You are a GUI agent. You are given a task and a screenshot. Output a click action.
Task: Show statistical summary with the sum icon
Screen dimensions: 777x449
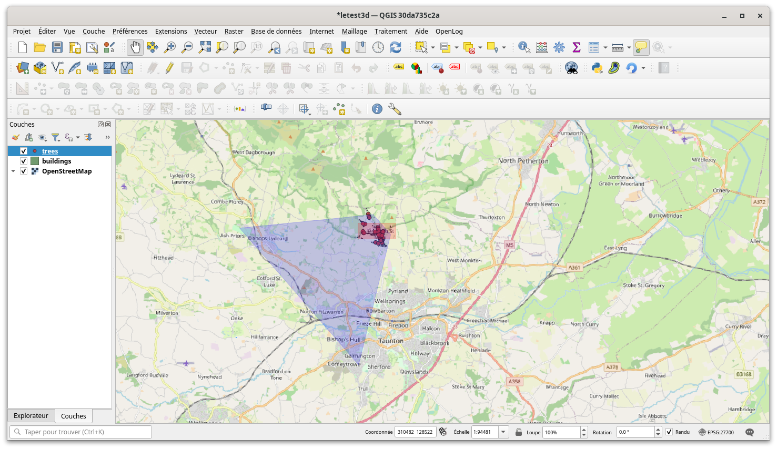pos(577,47)
